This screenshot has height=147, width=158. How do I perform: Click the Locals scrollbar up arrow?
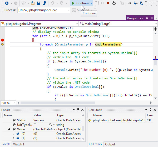[83, 115]
